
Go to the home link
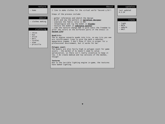[34, 10]
